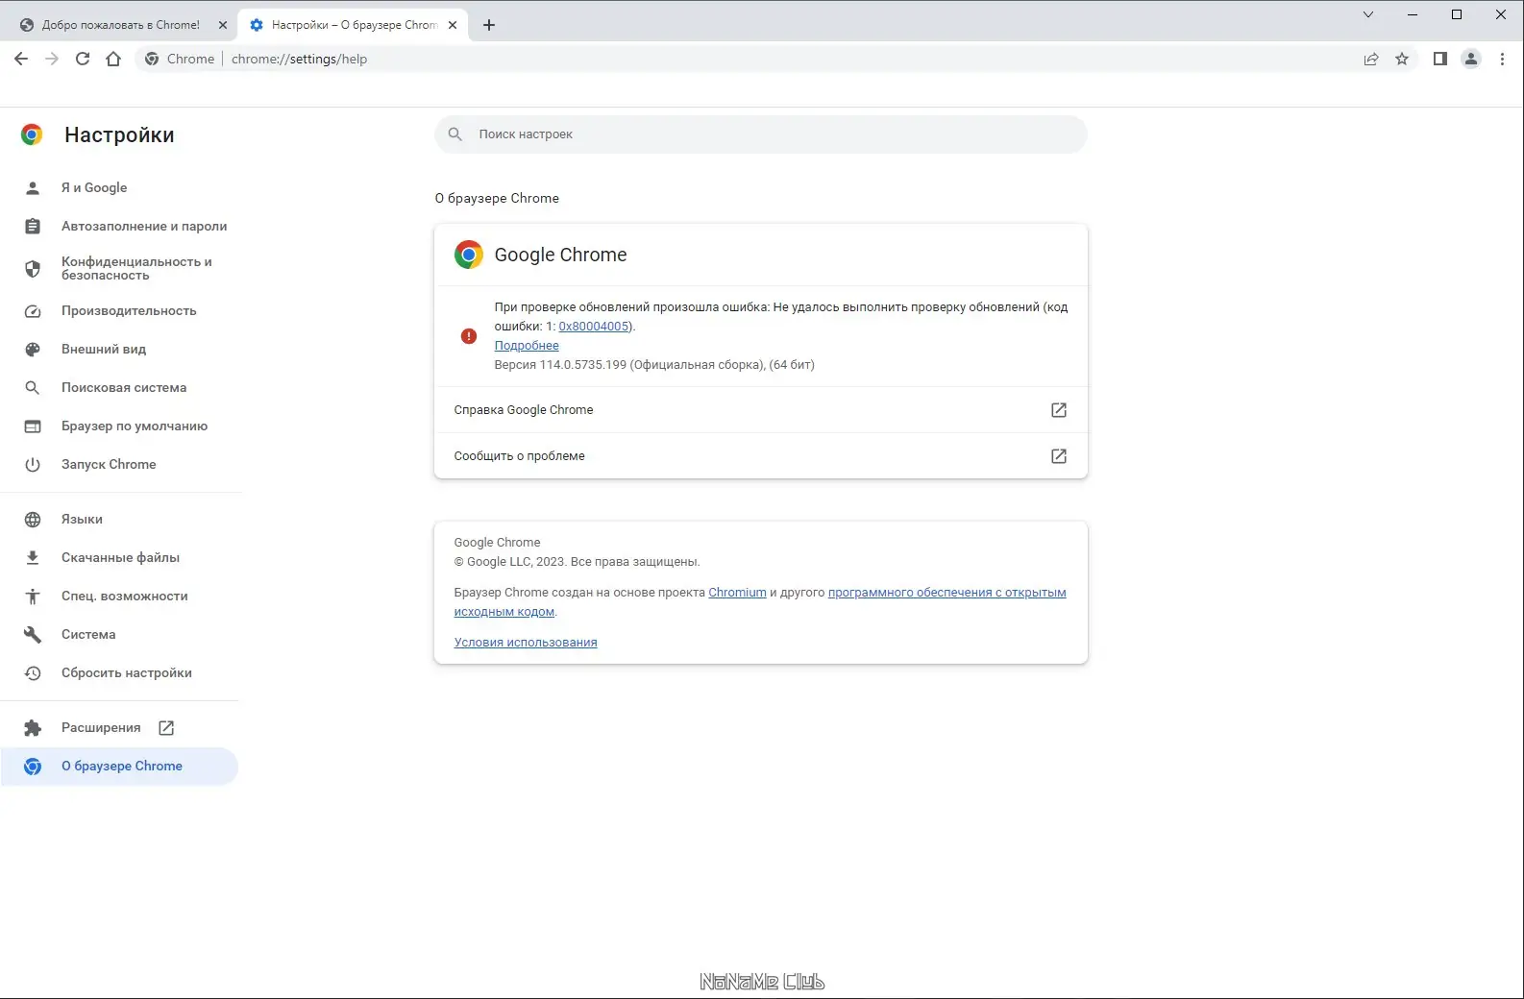Open 'Конфиденциальность и безопасность' section
This screenshot has width=1524, height=999.
[120, 268]
